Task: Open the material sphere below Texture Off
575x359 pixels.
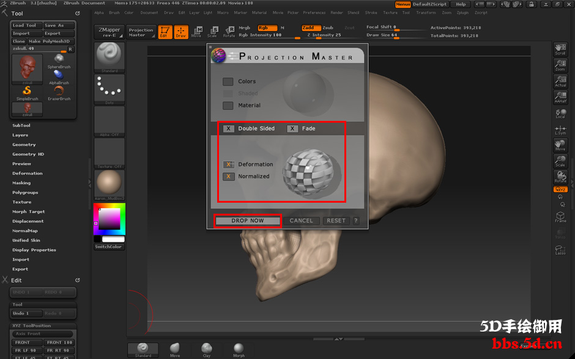Action: 109,185
